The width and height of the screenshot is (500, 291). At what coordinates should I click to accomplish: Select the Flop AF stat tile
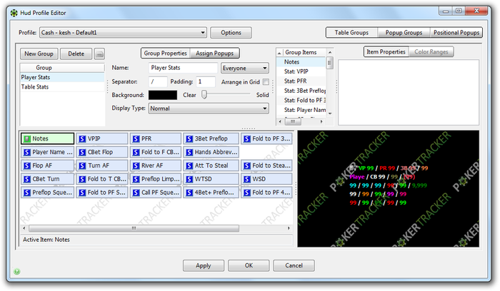(48, 165)
